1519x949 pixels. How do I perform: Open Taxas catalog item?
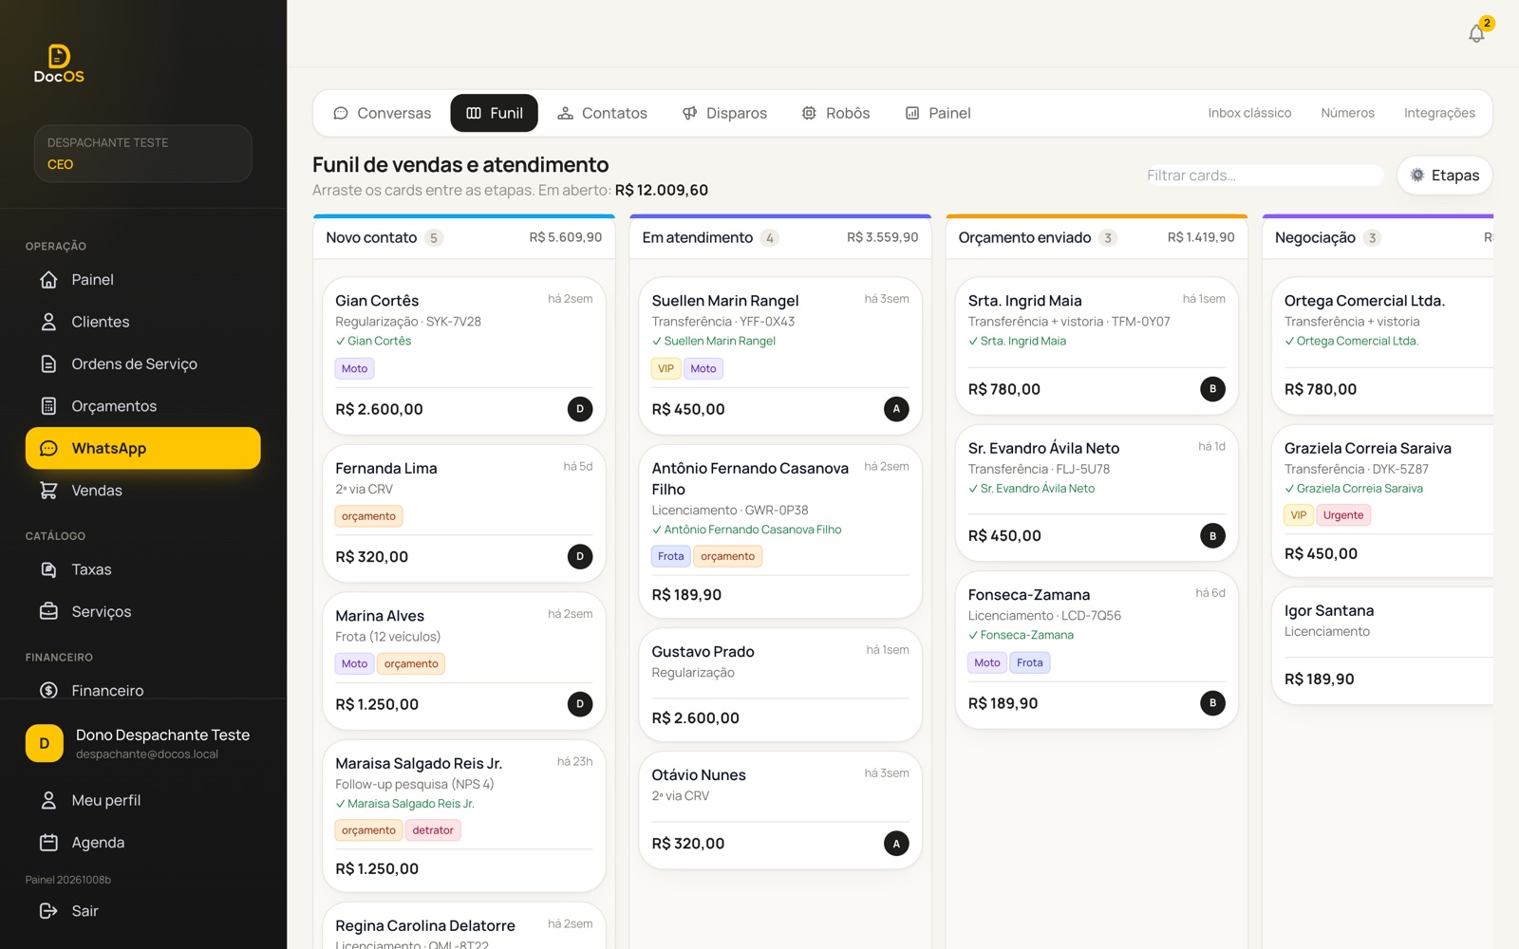pyautogui.click(x=142, y=569)
